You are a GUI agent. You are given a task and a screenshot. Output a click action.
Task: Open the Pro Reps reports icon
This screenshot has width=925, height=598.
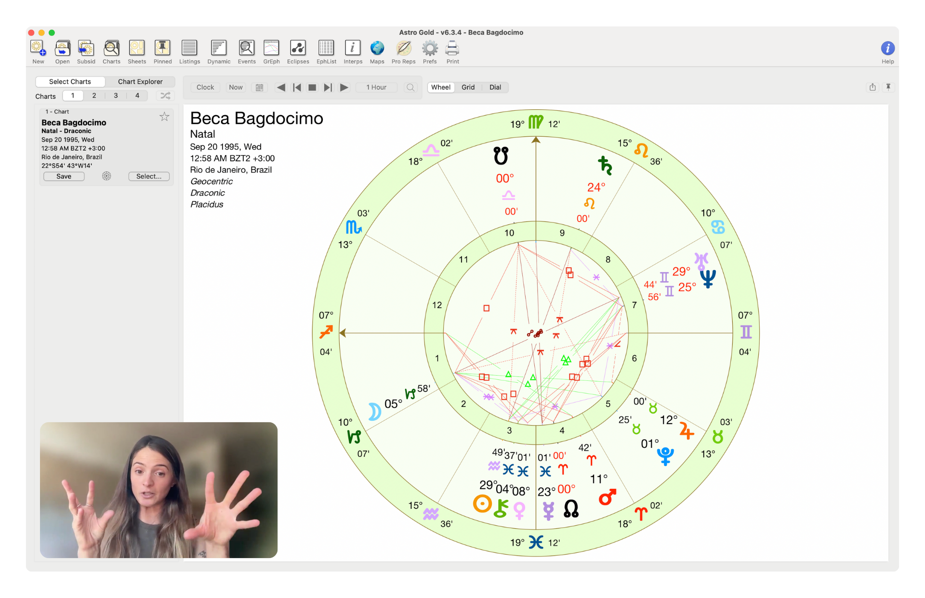pyautogui.click(x=403, y=52)
